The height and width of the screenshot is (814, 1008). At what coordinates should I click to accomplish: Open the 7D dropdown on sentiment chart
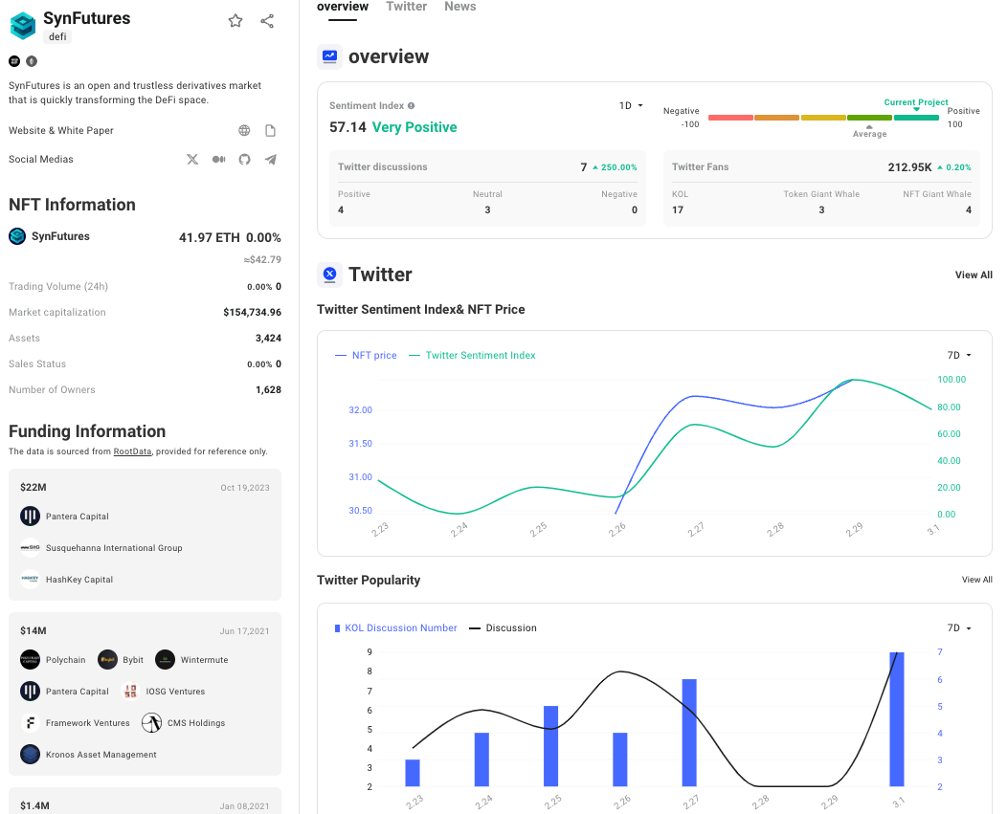pyautogui.click(x=959, y=356)
